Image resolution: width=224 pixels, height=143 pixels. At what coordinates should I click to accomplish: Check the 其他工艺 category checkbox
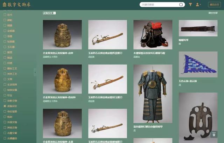pyautogui.click(x=5, y=74)
